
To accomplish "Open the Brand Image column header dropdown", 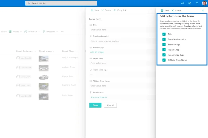I will coord(54,51).
